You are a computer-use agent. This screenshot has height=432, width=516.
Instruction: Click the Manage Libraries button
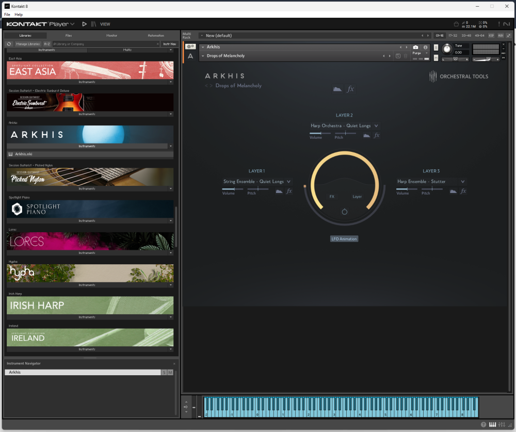28,44
